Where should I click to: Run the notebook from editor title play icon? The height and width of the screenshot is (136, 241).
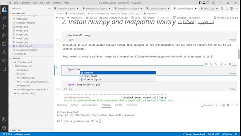[227, 8]
